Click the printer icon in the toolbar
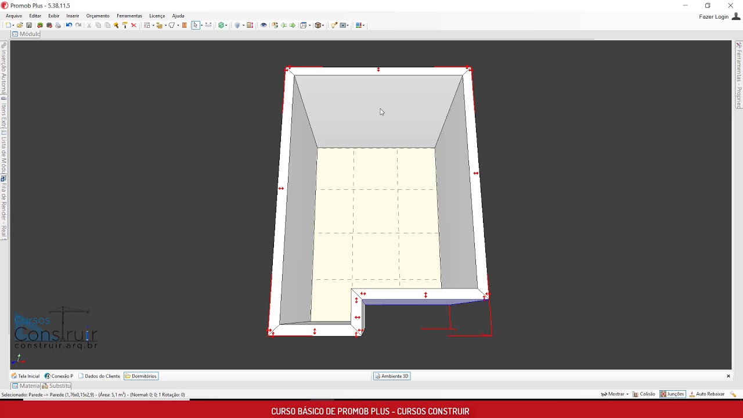This screenshot has width=743, height=418. coord(58,25)
